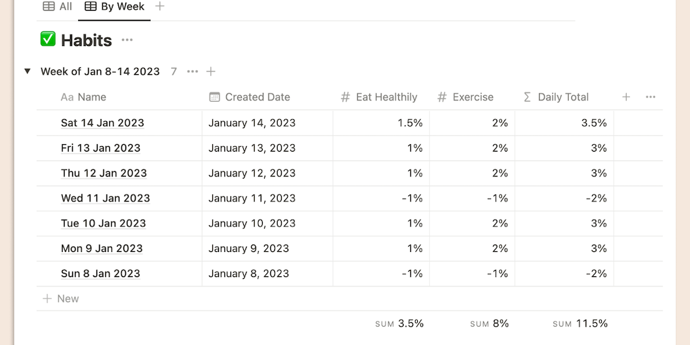Open the Sat 14 Jan 2023 page

102,123
